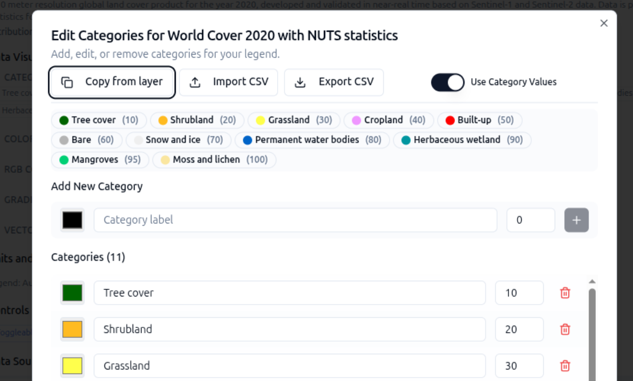Image resolution: width=633 pixels, height=381 pixels.
Task: Edit the Tree cover value 10 field
Action: (519, 293)
